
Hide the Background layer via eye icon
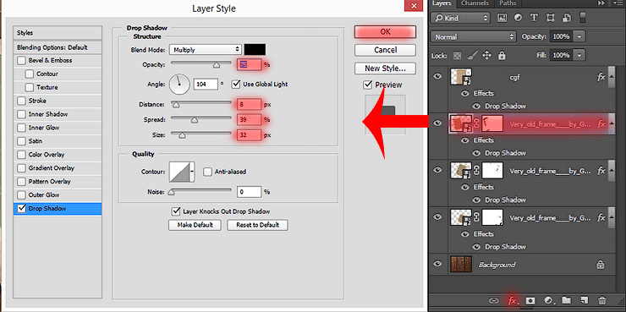click(438, 263)
